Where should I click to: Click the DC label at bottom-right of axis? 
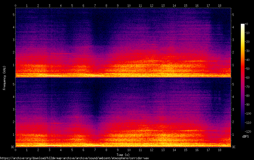[x=234, y=147]
